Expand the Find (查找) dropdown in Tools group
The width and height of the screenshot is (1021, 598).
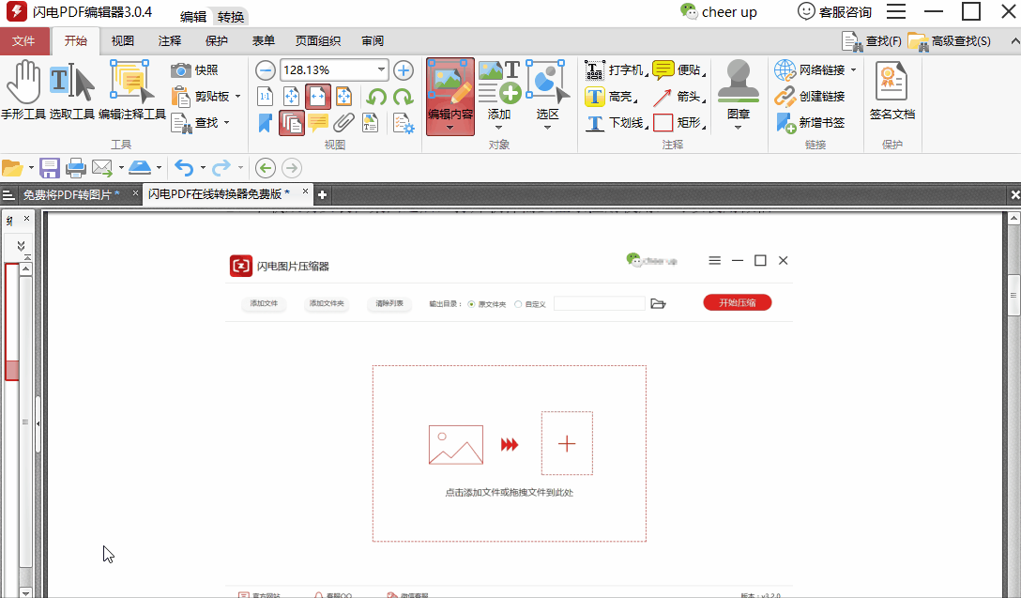226,122
